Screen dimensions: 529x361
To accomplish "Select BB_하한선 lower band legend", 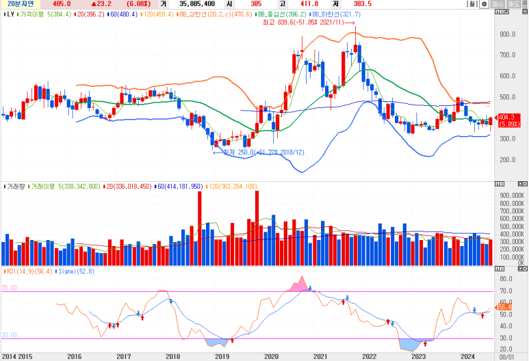I will point(335,14).
